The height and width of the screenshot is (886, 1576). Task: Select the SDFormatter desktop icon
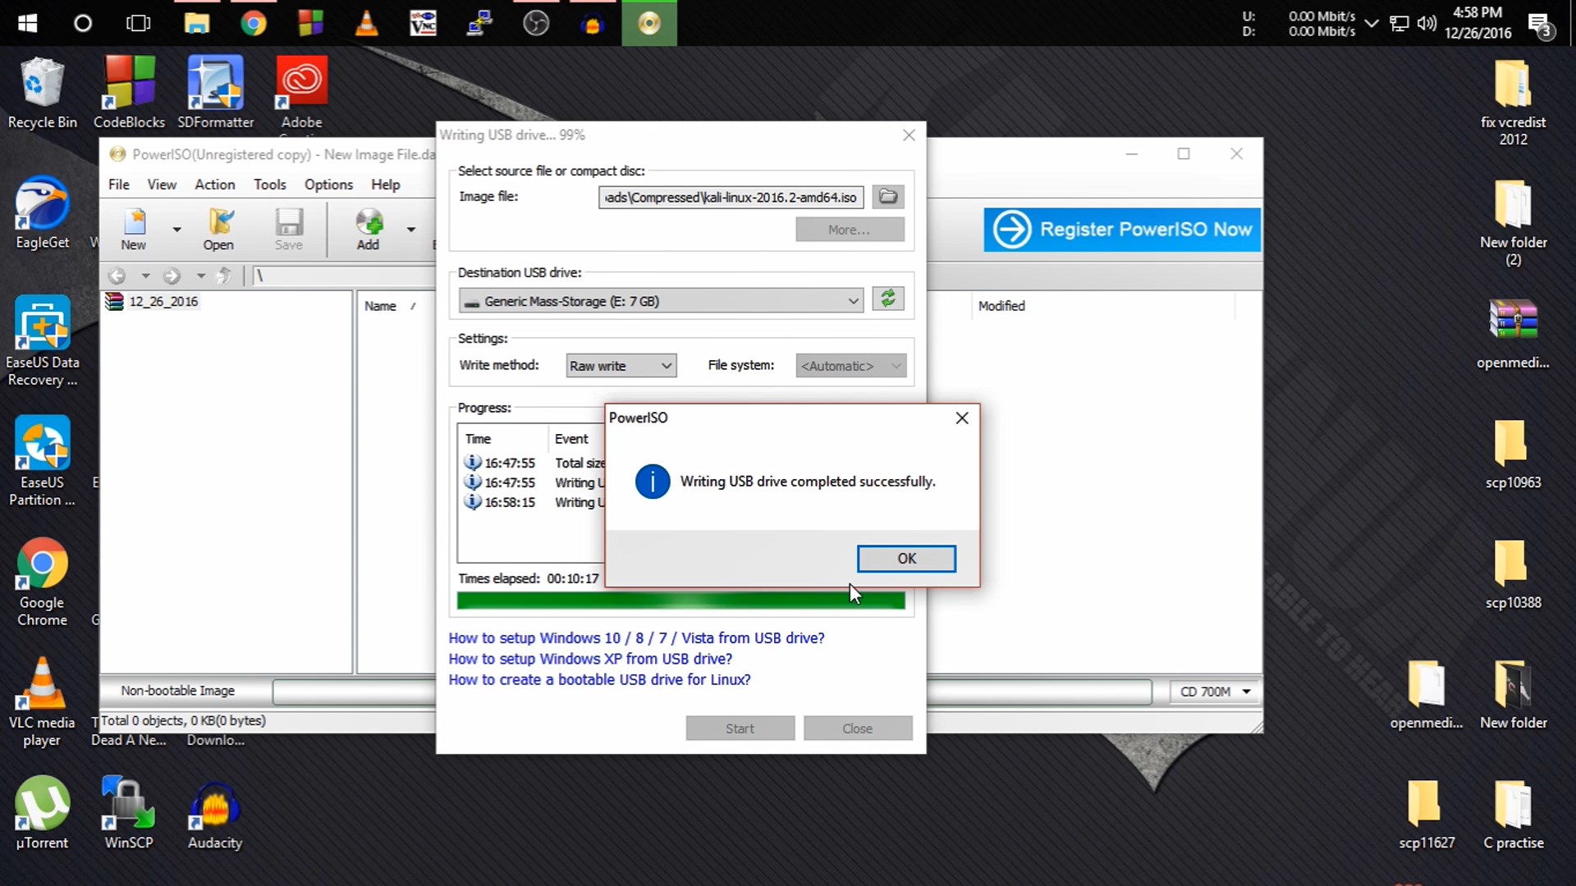click(216, 93)
